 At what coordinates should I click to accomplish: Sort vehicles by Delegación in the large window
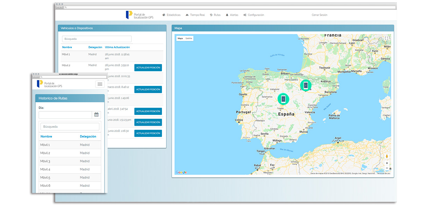[95, 47]
